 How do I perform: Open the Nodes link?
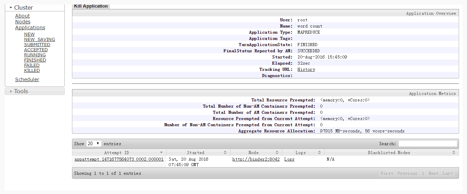click(x=23, y=22)
